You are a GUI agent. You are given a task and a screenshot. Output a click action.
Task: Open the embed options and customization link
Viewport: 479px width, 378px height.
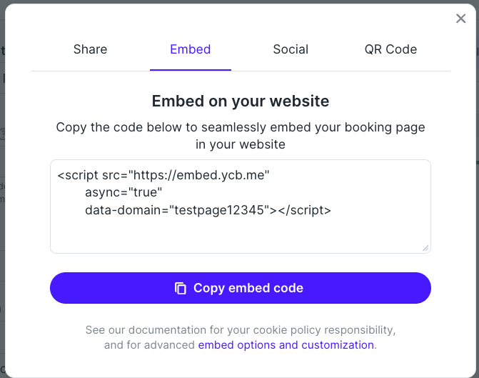(x=286, y=345)
